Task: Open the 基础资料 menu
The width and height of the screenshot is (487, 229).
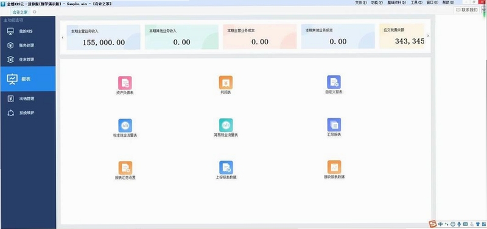Action: 397,2
